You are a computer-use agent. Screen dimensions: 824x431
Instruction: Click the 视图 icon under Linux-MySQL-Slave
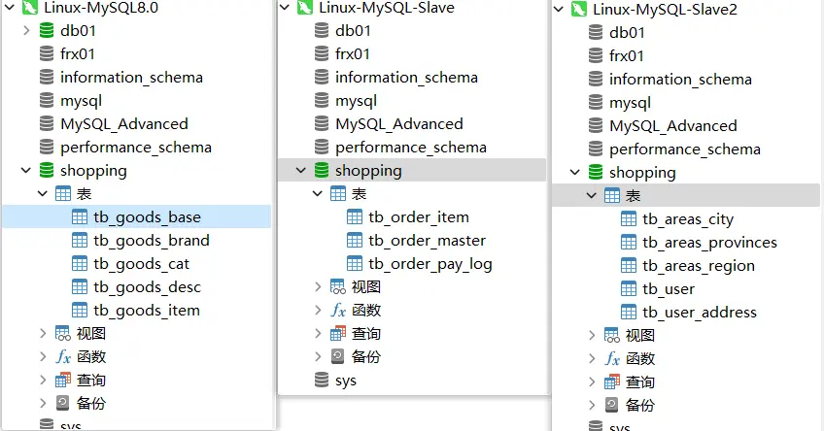tap(338, 286)
